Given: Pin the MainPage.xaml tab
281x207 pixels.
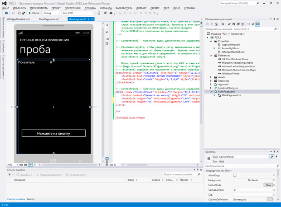Looking at the screenshot, I should coord(89,19).
